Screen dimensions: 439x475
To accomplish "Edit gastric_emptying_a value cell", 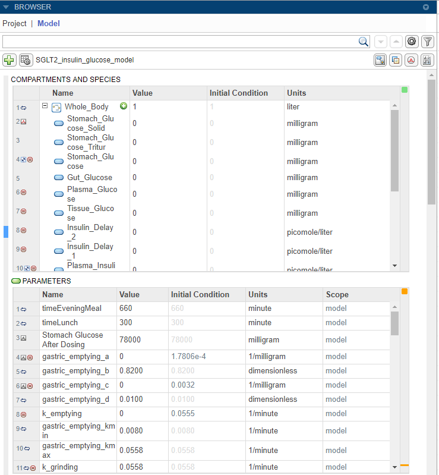I will click(143, 357).
